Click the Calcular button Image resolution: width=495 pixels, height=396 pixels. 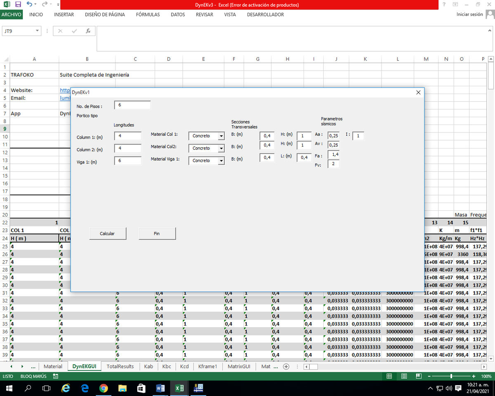coord(107,233)
